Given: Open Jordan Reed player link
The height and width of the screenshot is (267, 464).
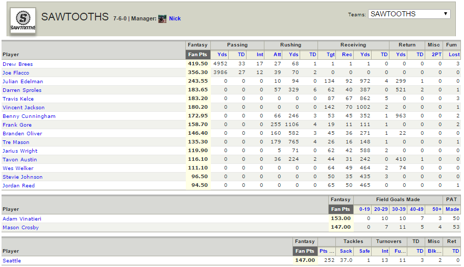Looking at the screenshot, I should click(19, 186).
